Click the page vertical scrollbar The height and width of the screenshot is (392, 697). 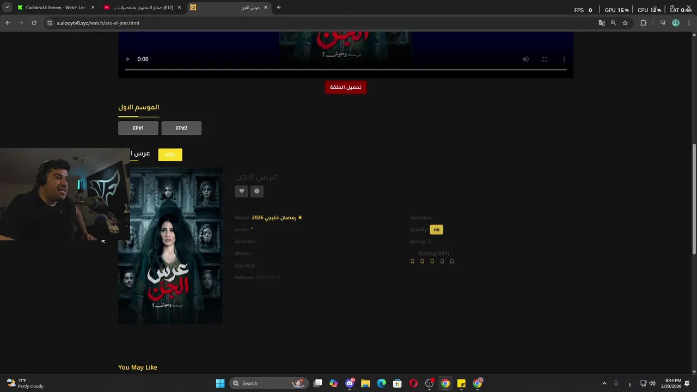pyautogui.click(x=694, y=199)
